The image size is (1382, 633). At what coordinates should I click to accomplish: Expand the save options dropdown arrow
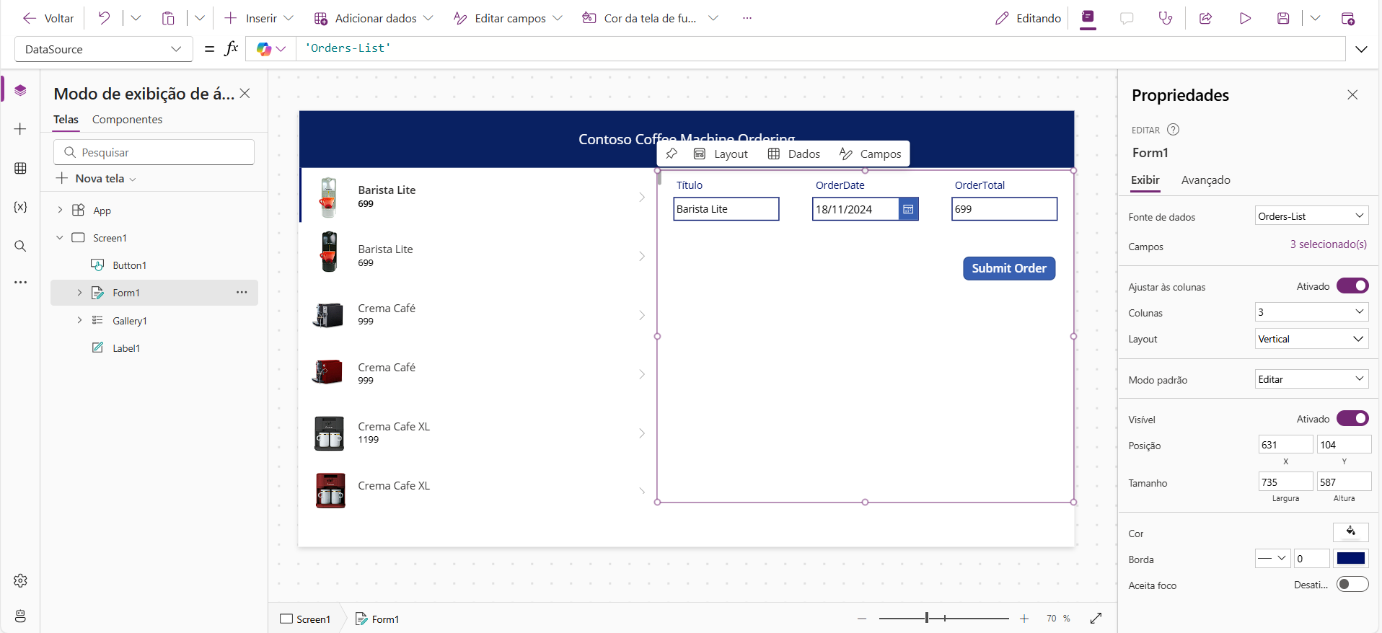click(1315, 18)
